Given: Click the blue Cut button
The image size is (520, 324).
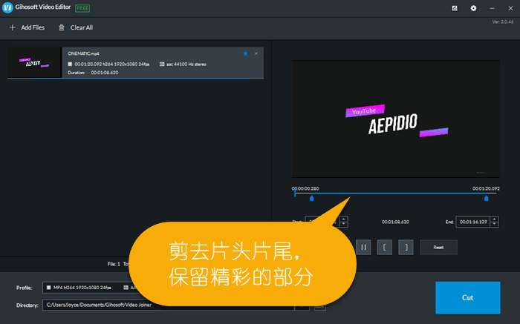Looking at the screenshot, I should pyautogui.click(x=467, y=297).
